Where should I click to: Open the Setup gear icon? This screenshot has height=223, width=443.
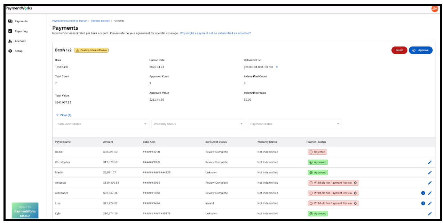(10, 51)
